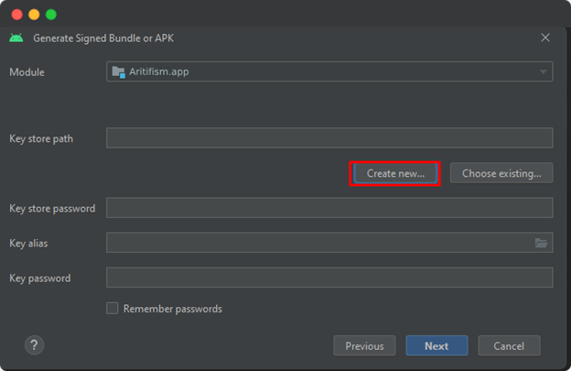The height and width of the screenshot is (371, 571).
Task: Enable the Remember passwords checkbox
Action: point(113,309)
